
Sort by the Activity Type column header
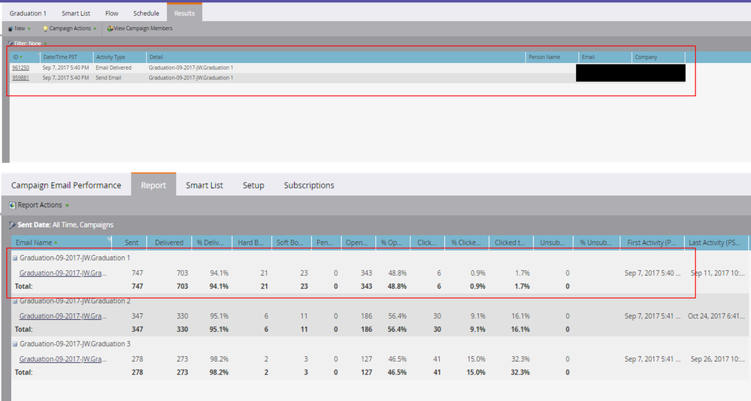[x=111, y=57]
